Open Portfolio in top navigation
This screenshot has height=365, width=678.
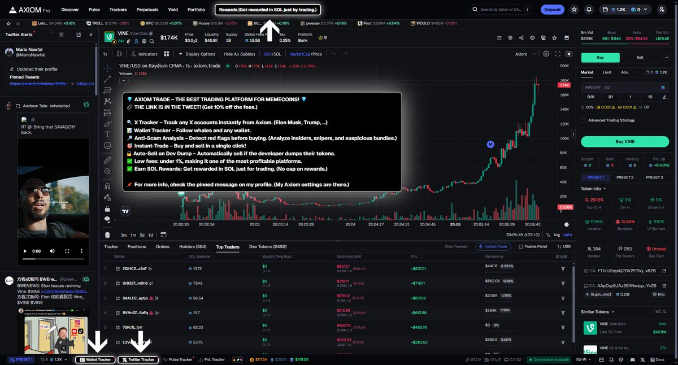196,10
